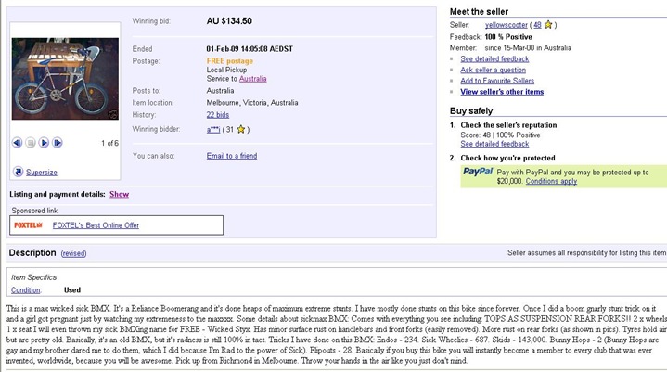Open PayPal Conditions apply link

551,181
